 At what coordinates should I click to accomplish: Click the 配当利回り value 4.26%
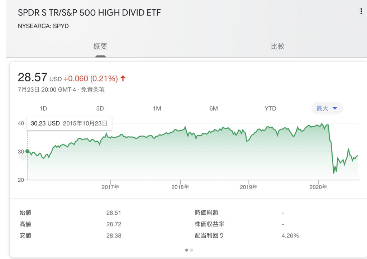point(290,236)
